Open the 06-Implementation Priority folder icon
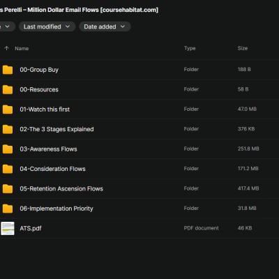The image size is (279, 279). (x=8, y=209)
